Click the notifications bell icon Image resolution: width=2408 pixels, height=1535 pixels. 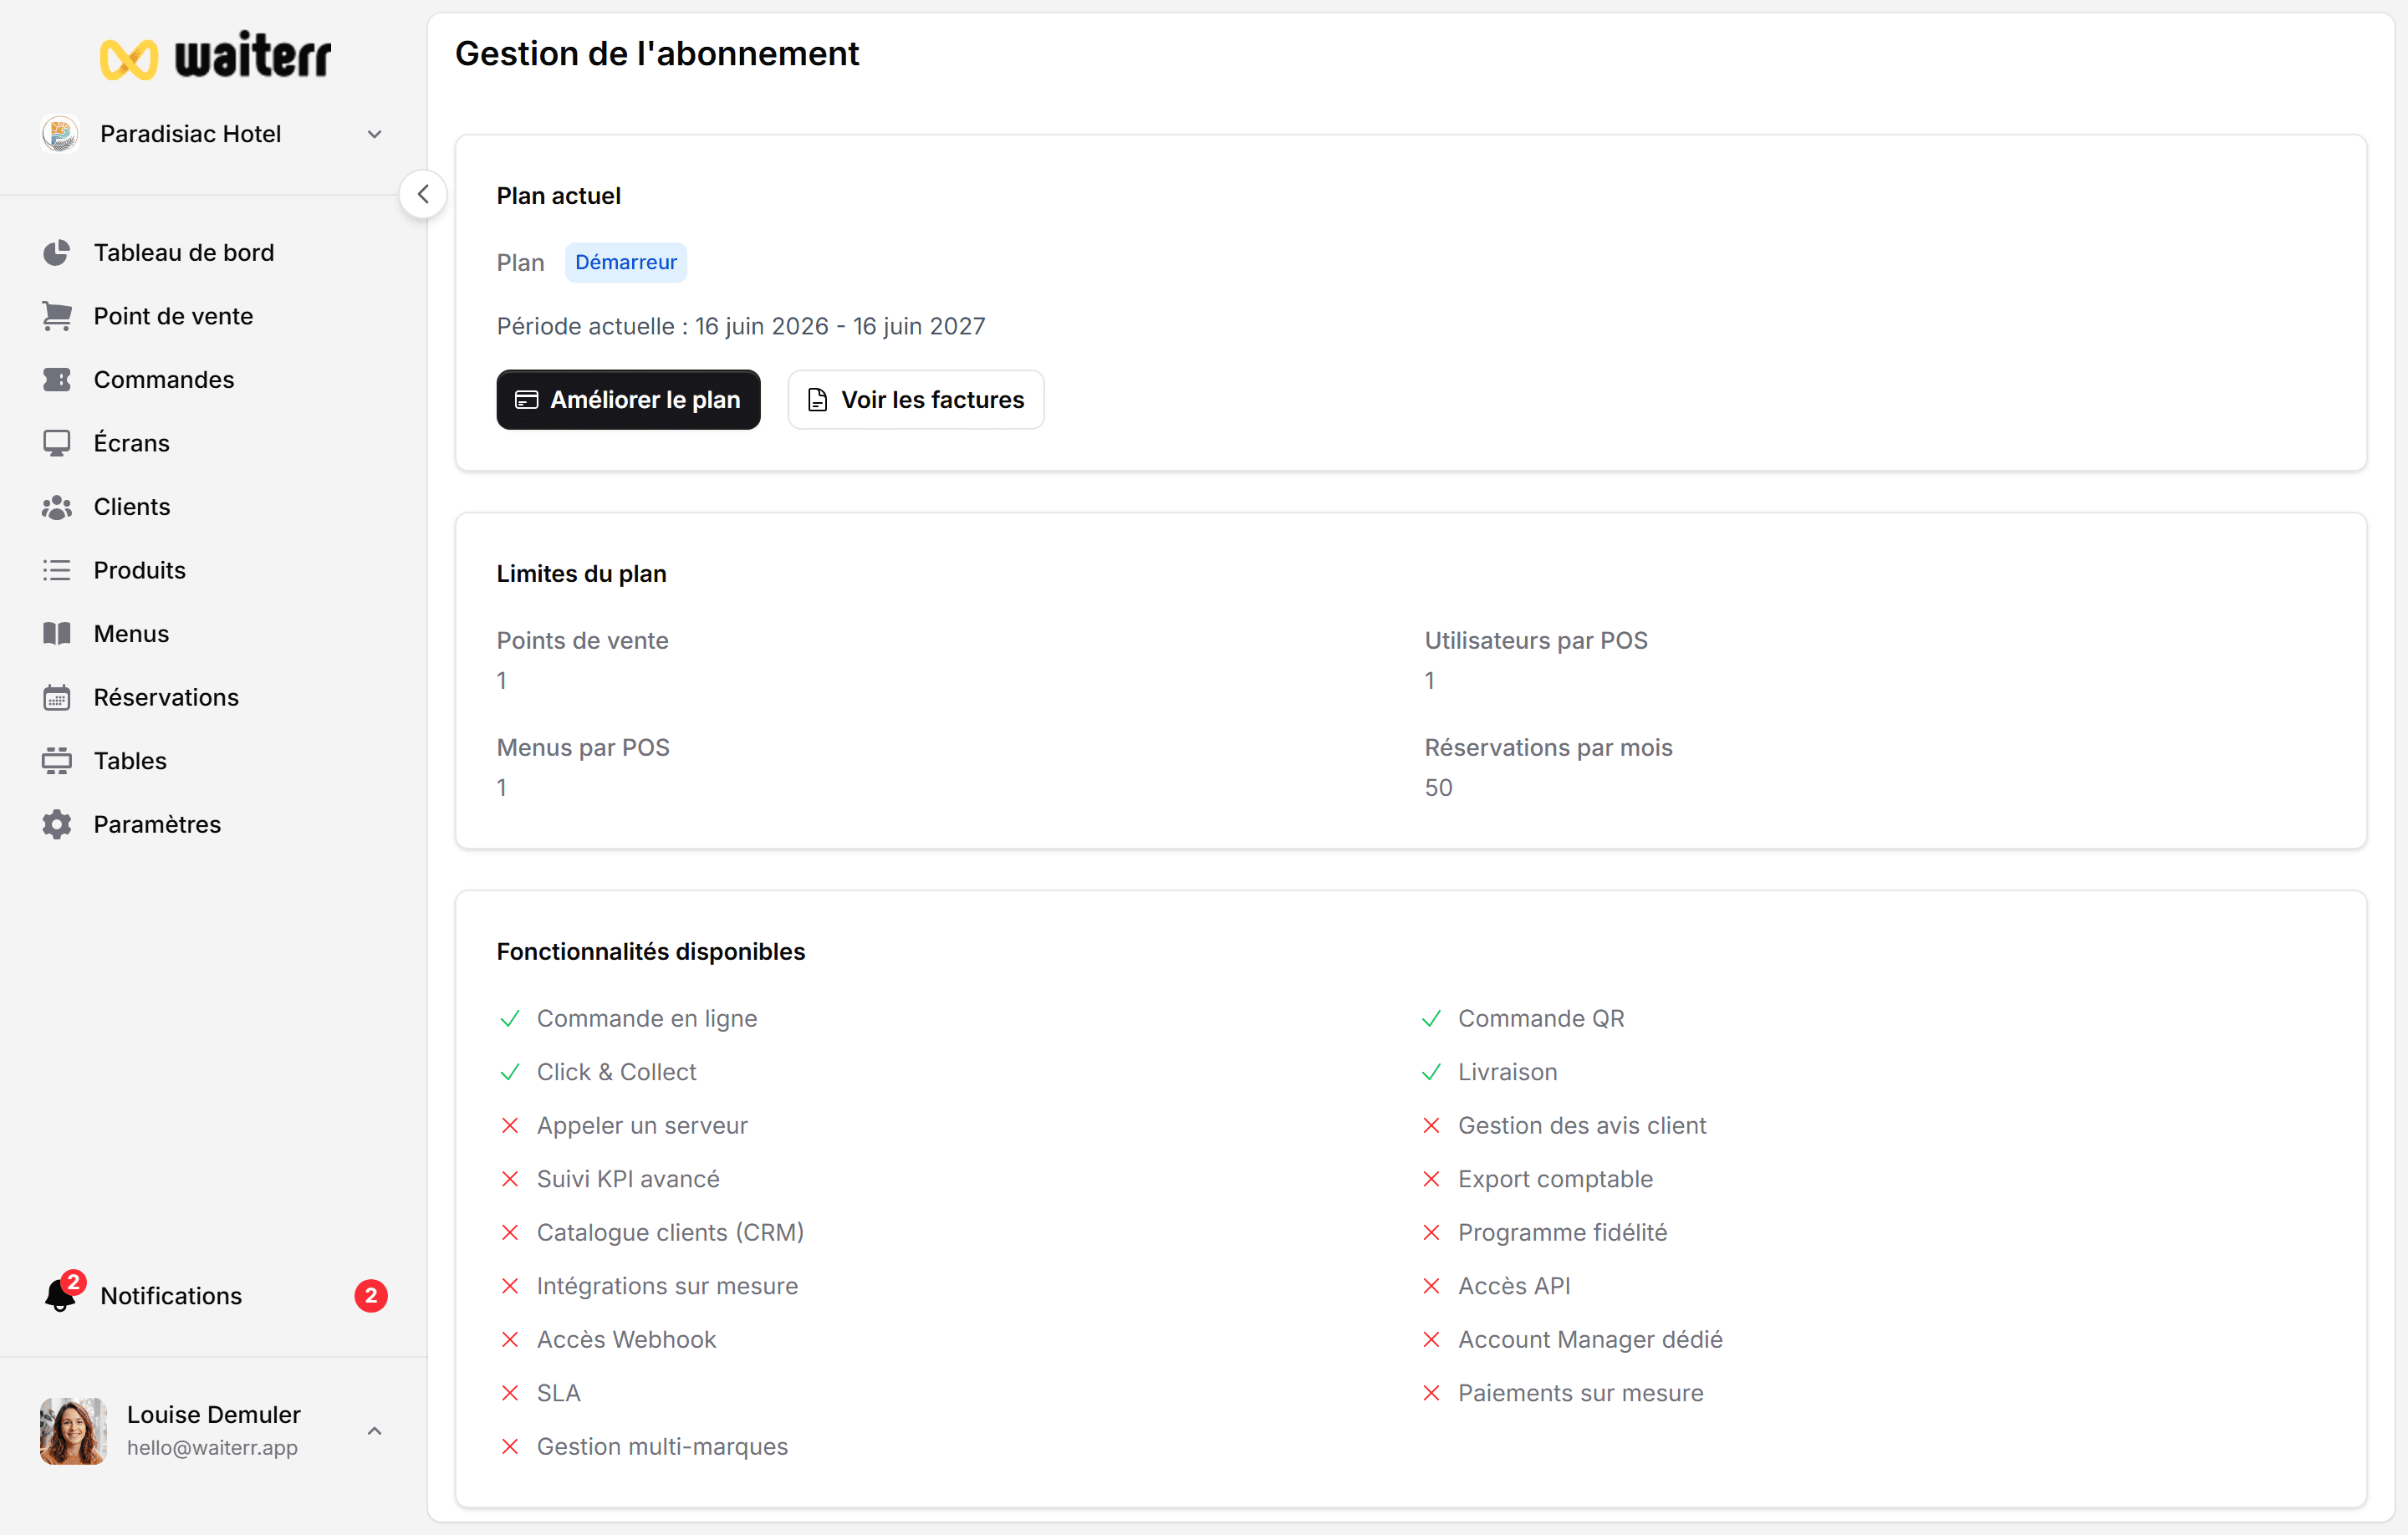pos(61,1295)
